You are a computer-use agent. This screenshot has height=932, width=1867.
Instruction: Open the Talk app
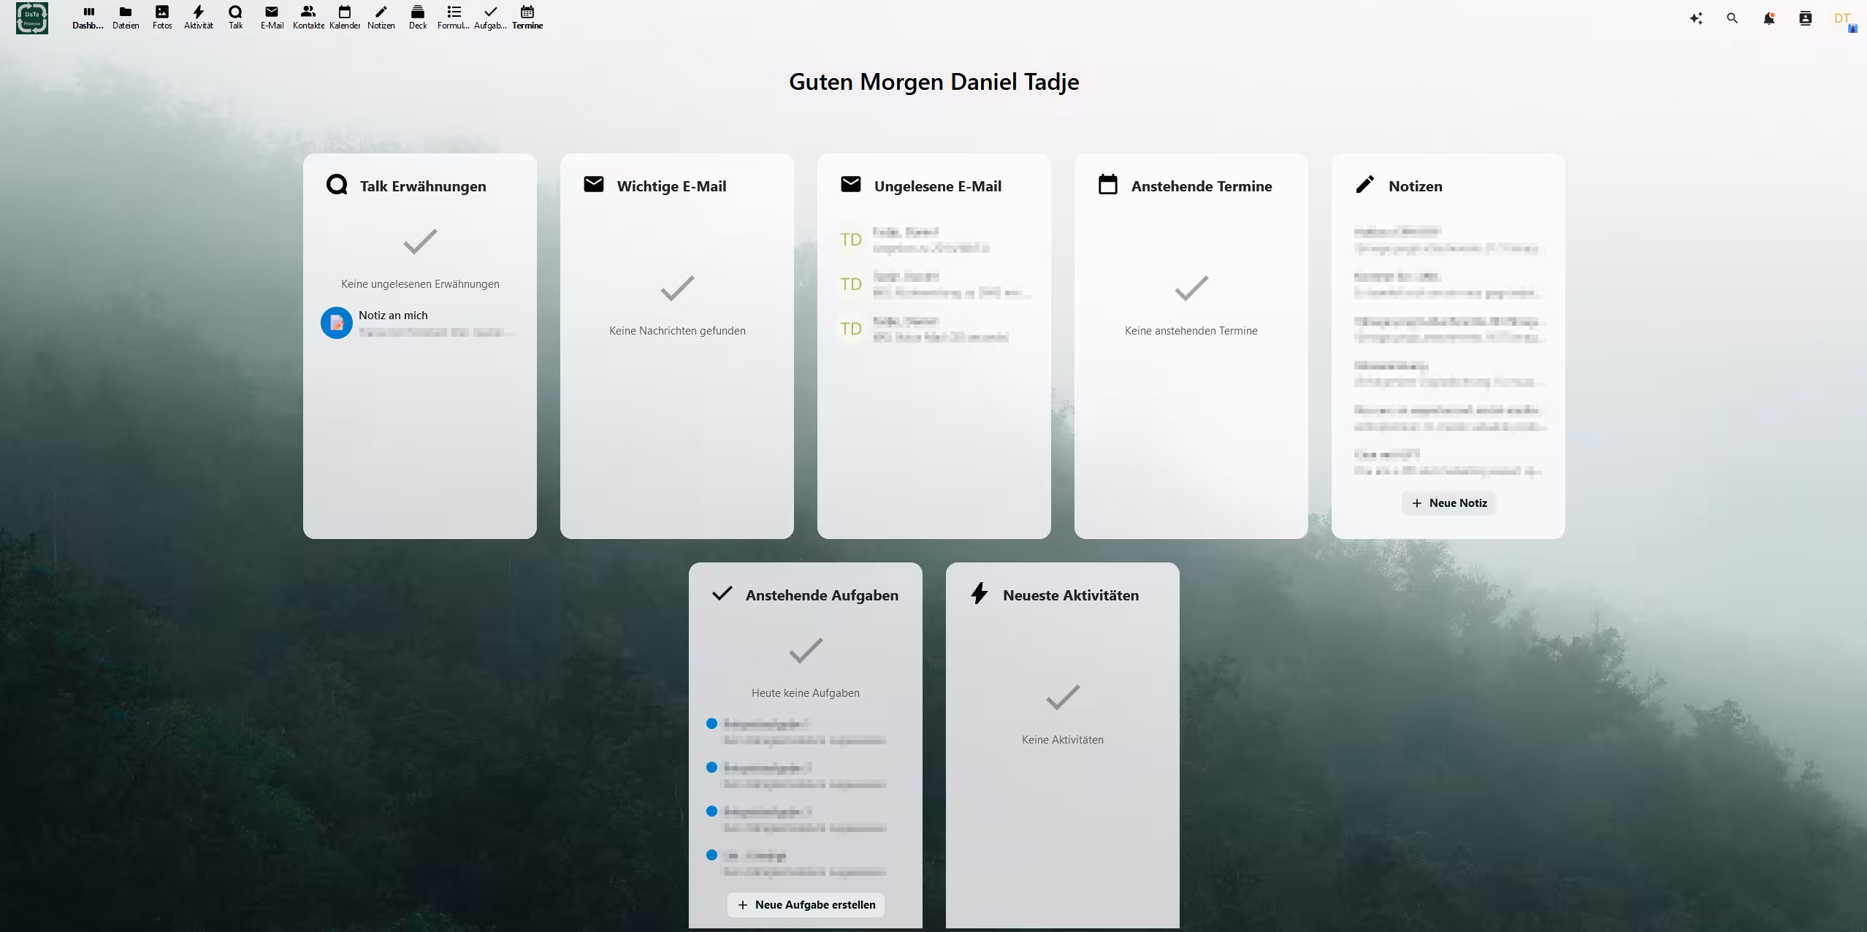[x=235, y=16]
